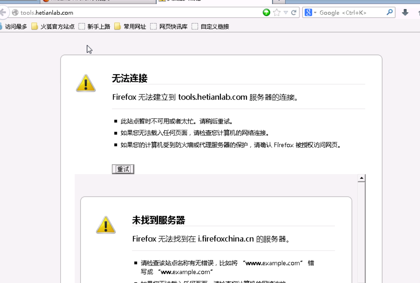Click the 未找到服务器 heading
This screenshot has width=420, height=283.
tap(159, 220)
